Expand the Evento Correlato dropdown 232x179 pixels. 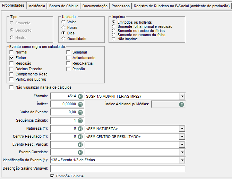click(x=182, y=152)
